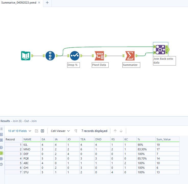Click the EA column header
This screenshot has height=184, width=188.
coord(47,139)
